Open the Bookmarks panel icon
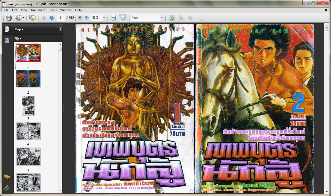This screenshot has width=331, height=196. 7,40
